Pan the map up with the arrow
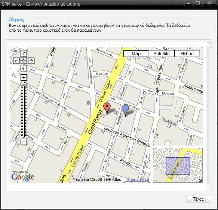This screenshot has height=210, width=218. tap(24, 53)
